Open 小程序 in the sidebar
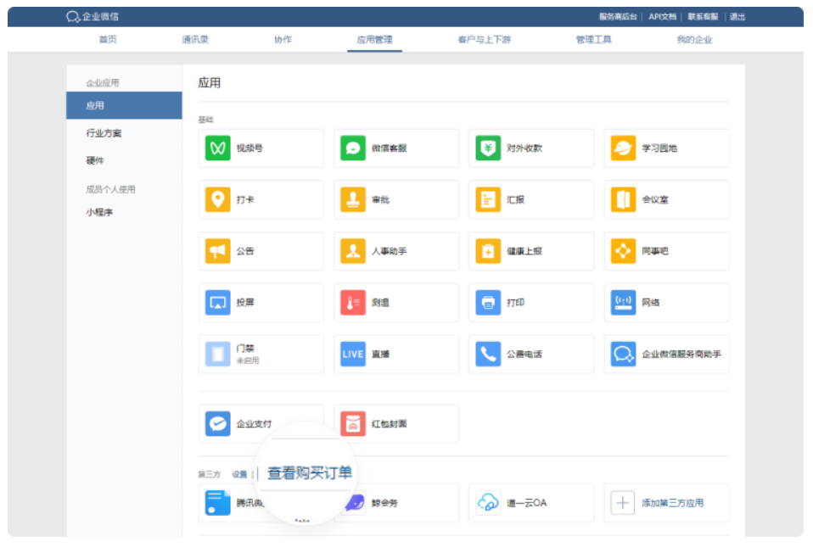Viewport: 813px width, 553px height. coord(99,212)
